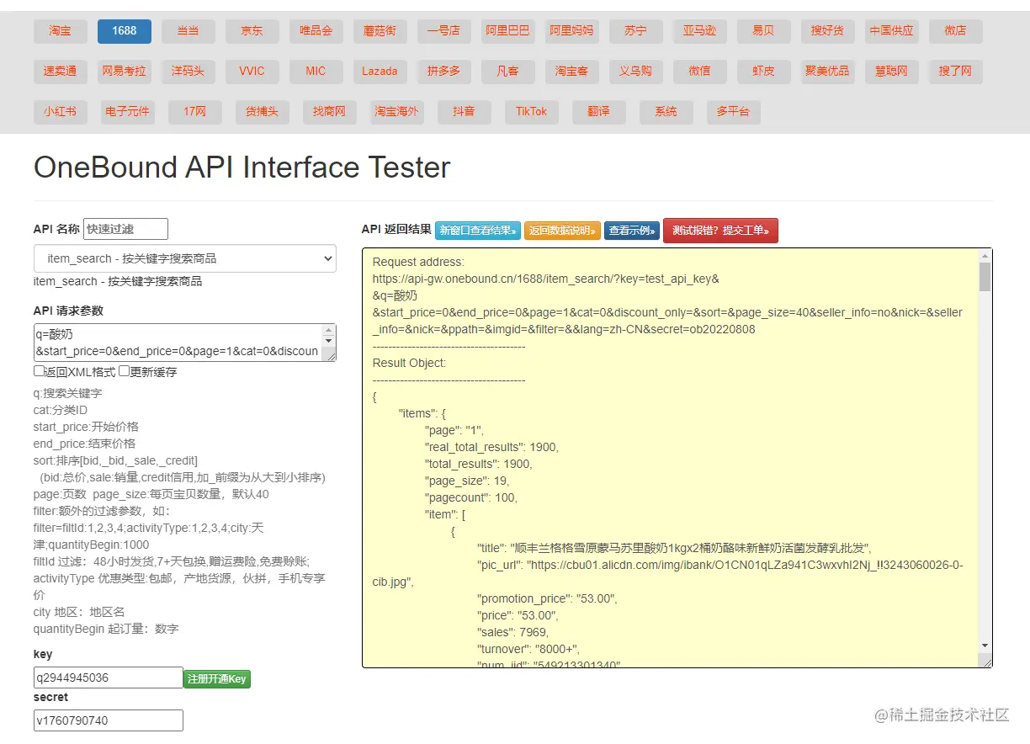Switch to the 抖音 platform
Screen dimensions: 1030x744
click(x=465, y=112)
